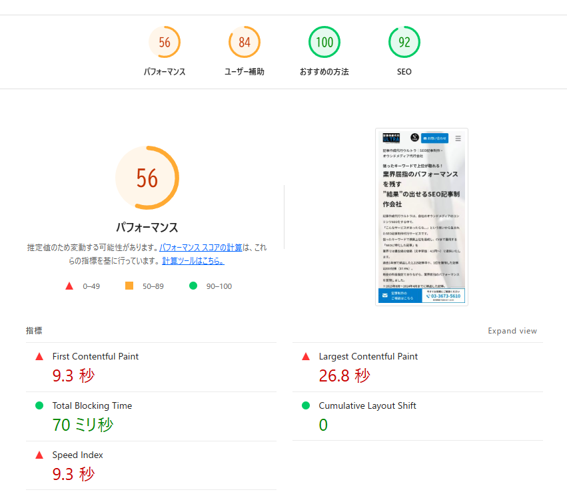Viewport: 567px width, 492px height.
Task: Jump to the おすすめの方法 category label
Action: tap(324, 72)
